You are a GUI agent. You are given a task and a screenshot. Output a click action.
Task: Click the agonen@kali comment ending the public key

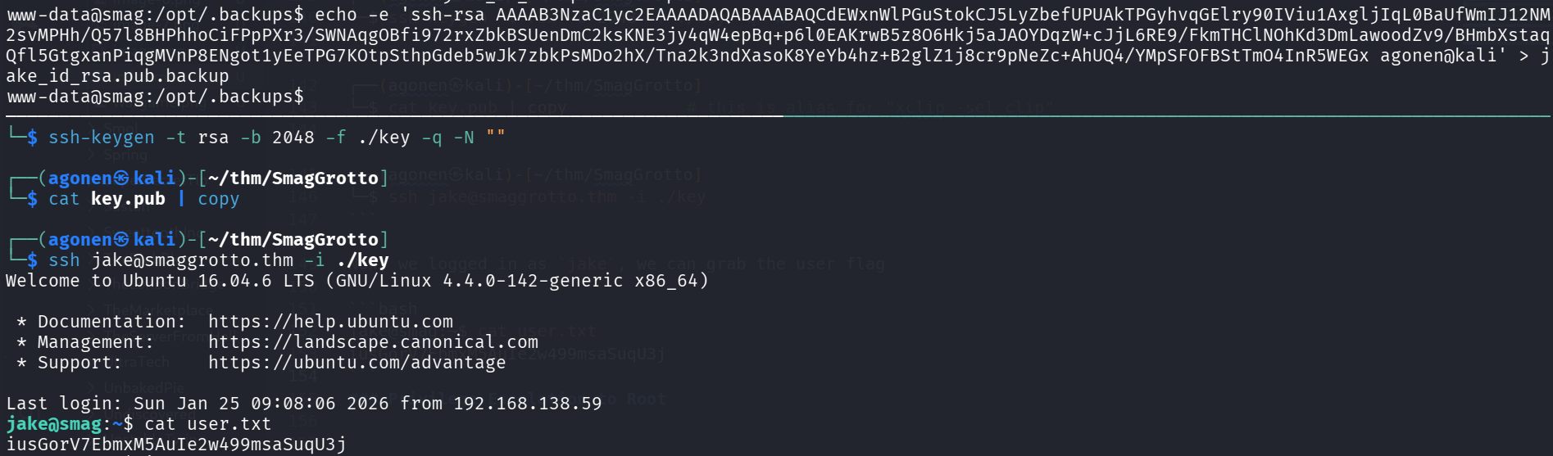[x=1437, y=56]
